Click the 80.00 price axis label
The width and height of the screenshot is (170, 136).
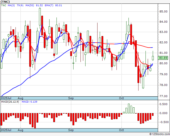[x=163, y=64]
